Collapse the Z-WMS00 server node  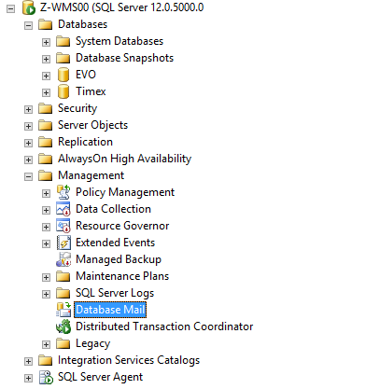(x=10, y=8)
